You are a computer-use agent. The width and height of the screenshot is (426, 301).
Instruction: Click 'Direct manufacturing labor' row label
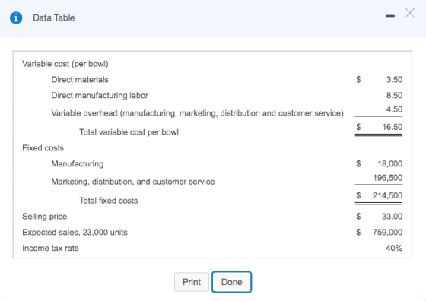point(100,95)
